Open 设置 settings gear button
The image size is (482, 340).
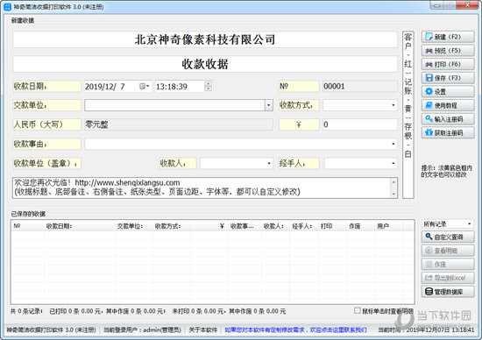tap(448, 92)
